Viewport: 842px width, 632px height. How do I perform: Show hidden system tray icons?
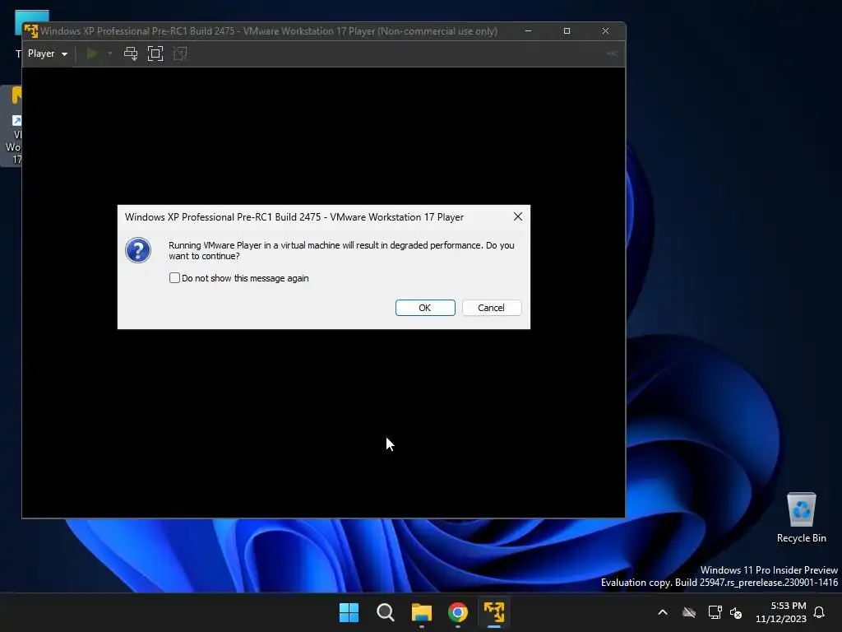(663, 612)
